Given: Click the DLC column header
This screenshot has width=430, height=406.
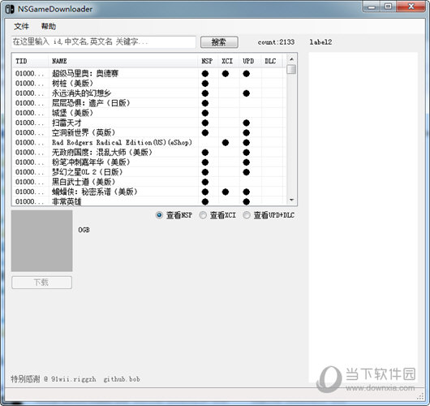Looking at the screenshot, I should 272,61.
